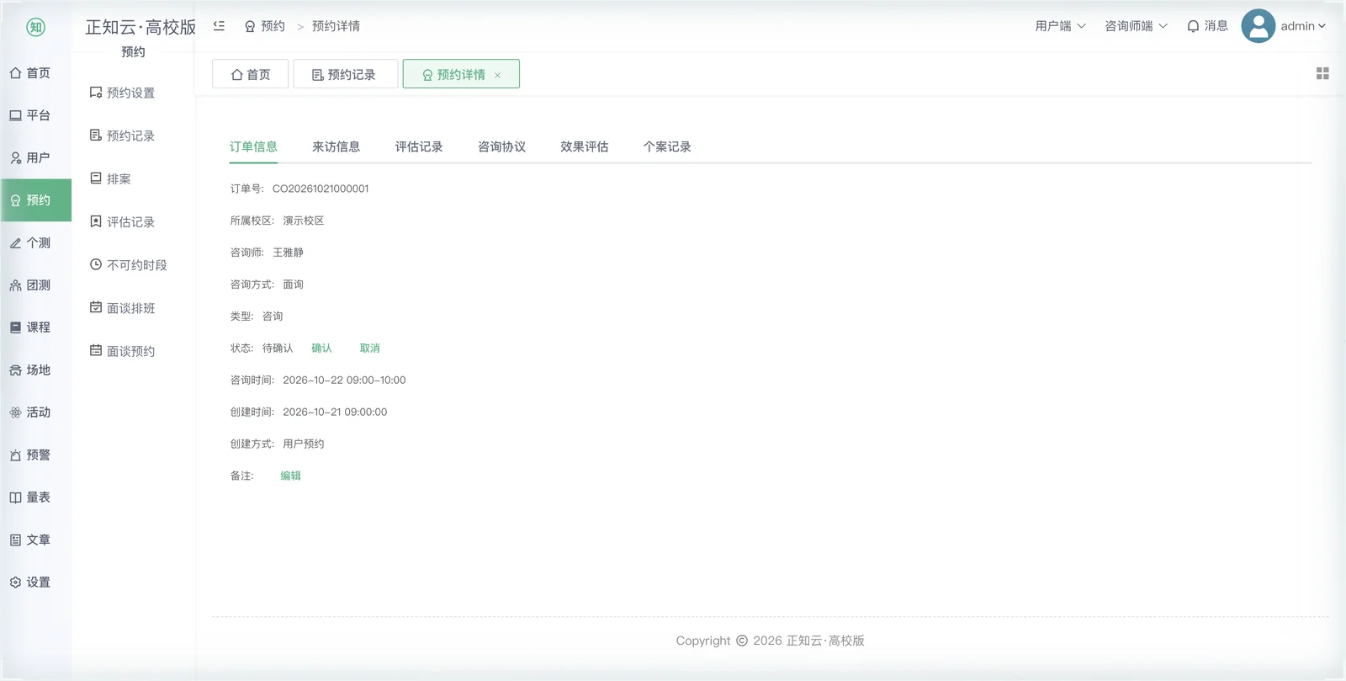Viewport: 1346px width, 681px height.
Task: Open 面谈排班 in the submenu
Action: [x=122, y=308]
